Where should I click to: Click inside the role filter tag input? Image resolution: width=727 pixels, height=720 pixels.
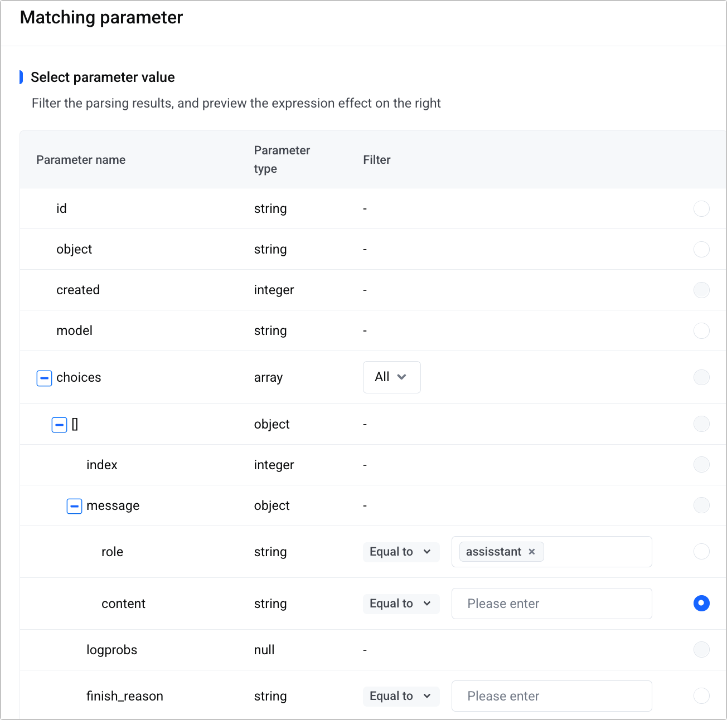click(597, 552)
